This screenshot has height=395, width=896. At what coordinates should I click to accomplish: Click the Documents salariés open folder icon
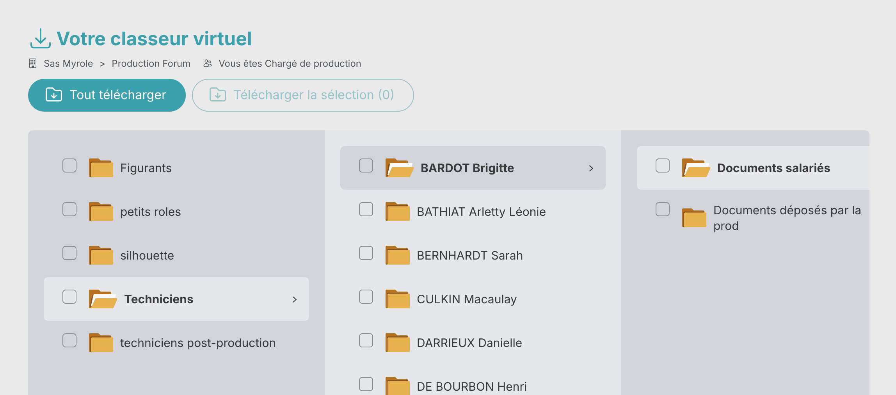696,168
